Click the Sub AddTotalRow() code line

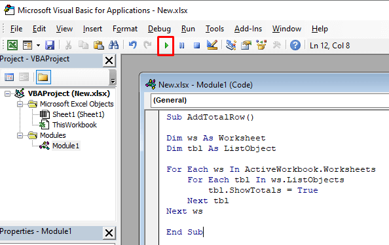[x=210, y=117]
